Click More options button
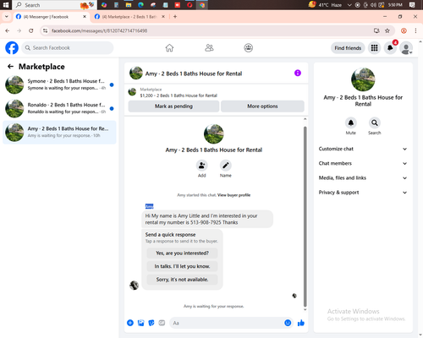The image size is (423, 338). click(262, 106)
